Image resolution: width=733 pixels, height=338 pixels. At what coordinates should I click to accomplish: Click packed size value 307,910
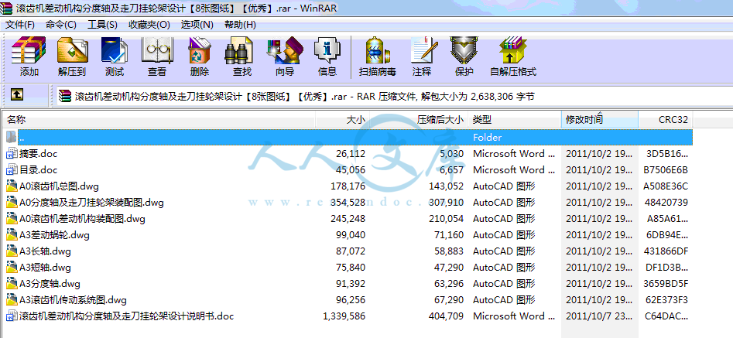(x=447, y=203)
